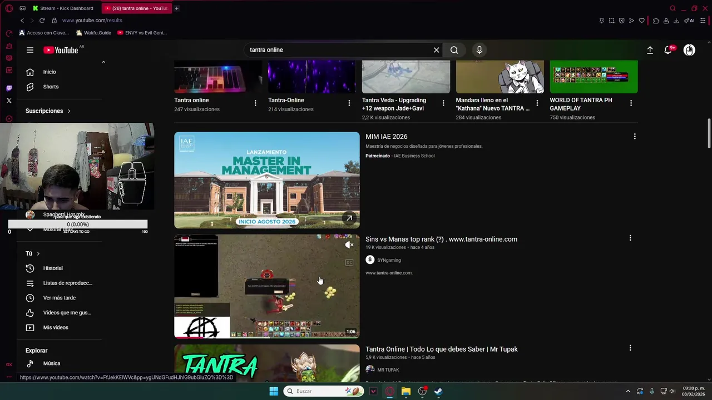Open Steam from the taskbar

point(438,391)
